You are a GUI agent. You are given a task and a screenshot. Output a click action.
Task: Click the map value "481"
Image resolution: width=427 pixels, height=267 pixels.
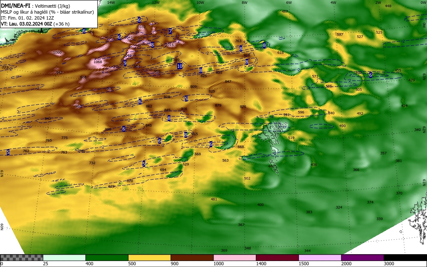tap(214, 199)
